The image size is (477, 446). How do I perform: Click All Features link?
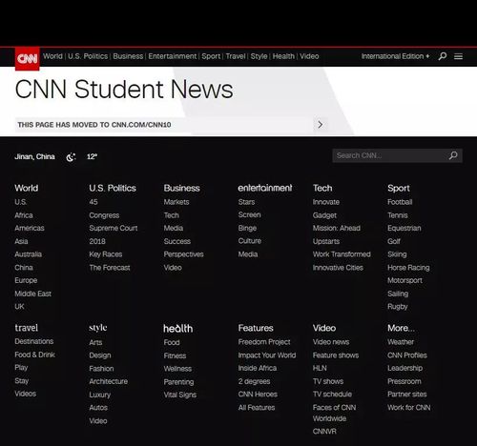click(x=257, y=408)
